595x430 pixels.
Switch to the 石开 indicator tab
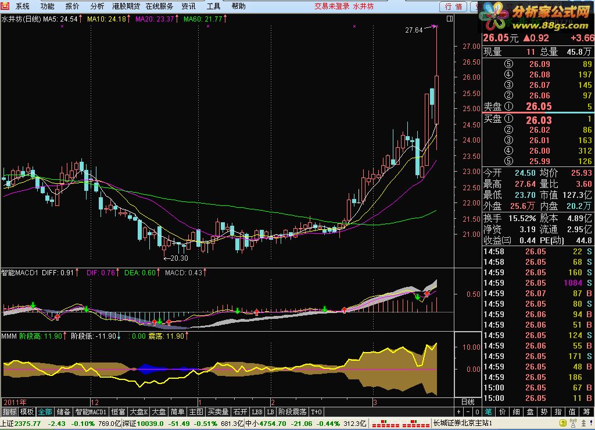point(240,412)
